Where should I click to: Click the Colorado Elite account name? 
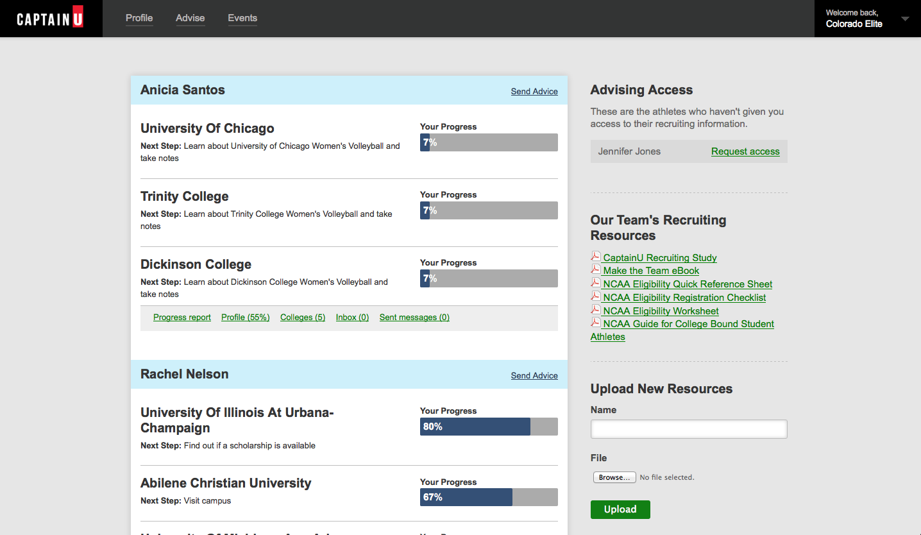854,24
